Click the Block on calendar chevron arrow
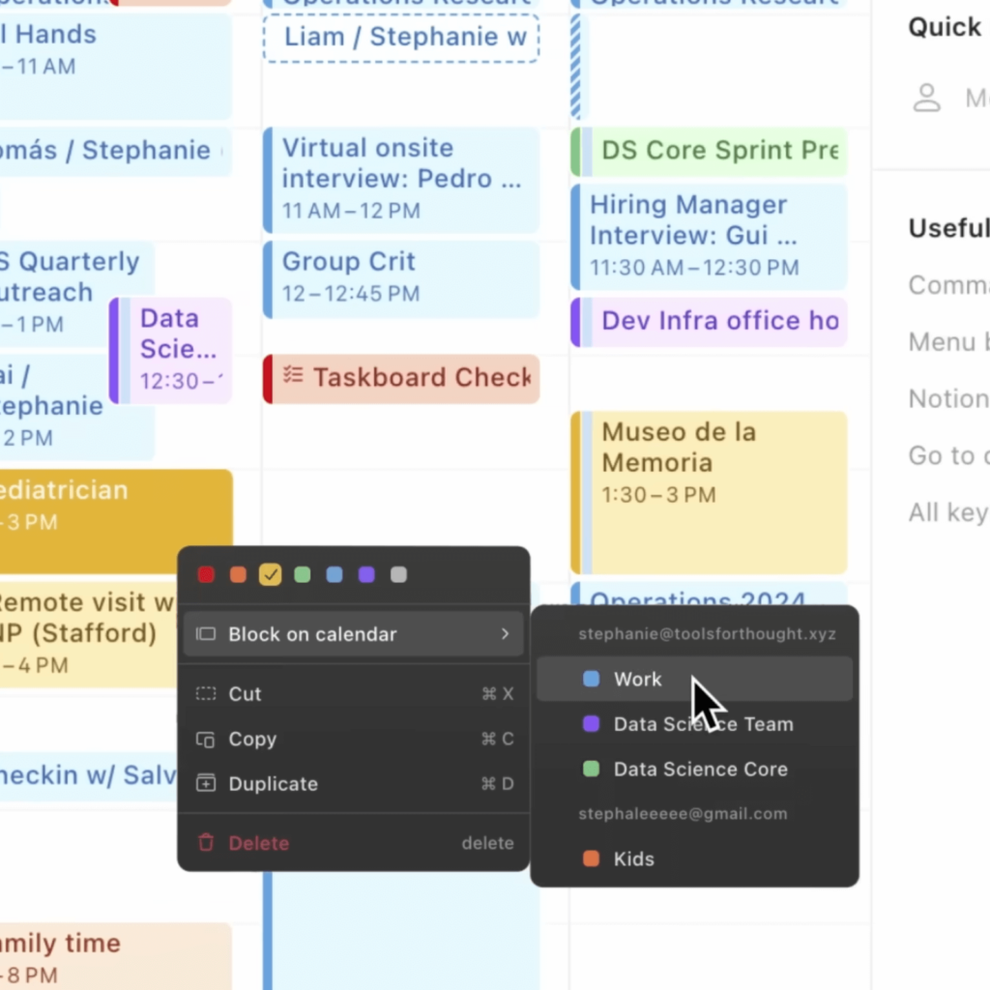Screen dimensions: 990x990 [505, 634]
